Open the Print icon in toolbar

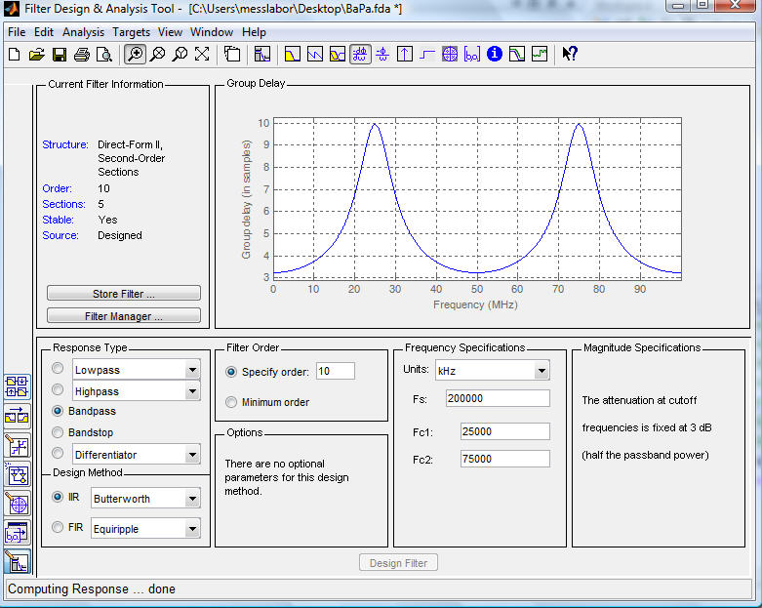(81, 55)
